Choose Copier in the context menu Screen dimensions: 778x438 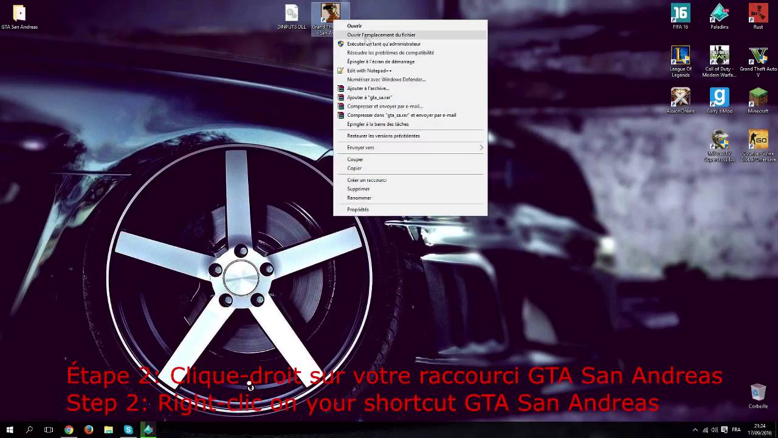tap(410, 169)
